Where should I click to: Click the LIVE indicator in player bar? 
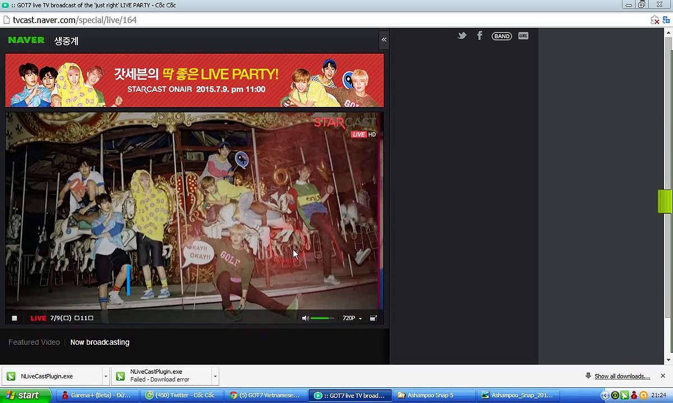point(38,318)
